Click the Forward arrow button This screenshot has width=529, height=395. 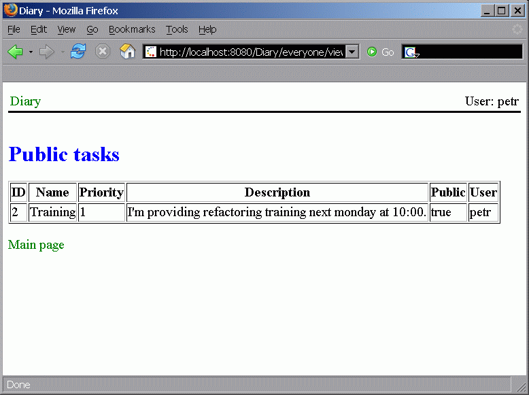point(47,52)
